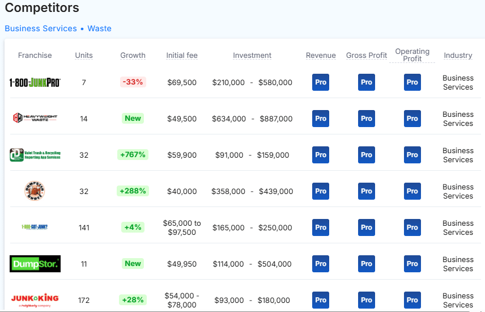The image size is (485, 312).
Task: Click the Gross Profit Pro badge for 1-800-JunkPro
Action: [366, 82]
